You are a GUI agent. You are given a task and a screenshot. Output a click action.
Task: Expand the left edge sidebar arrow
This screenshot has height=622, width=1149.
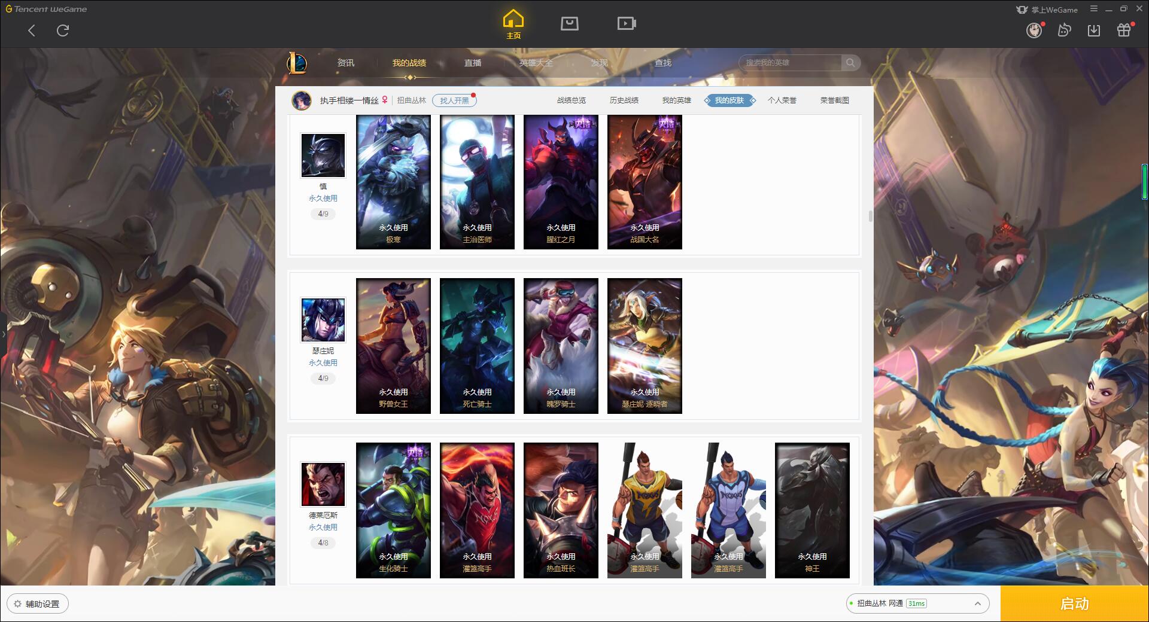pyautogui.click(x=3, y=334)
